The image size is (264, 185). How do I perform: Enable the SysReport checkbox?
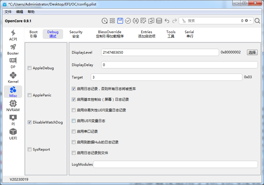point(30,150)
